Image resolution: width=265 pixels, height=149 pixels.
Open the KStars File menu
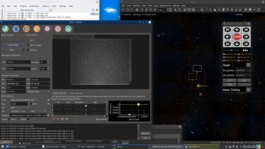tap(123, 5)
